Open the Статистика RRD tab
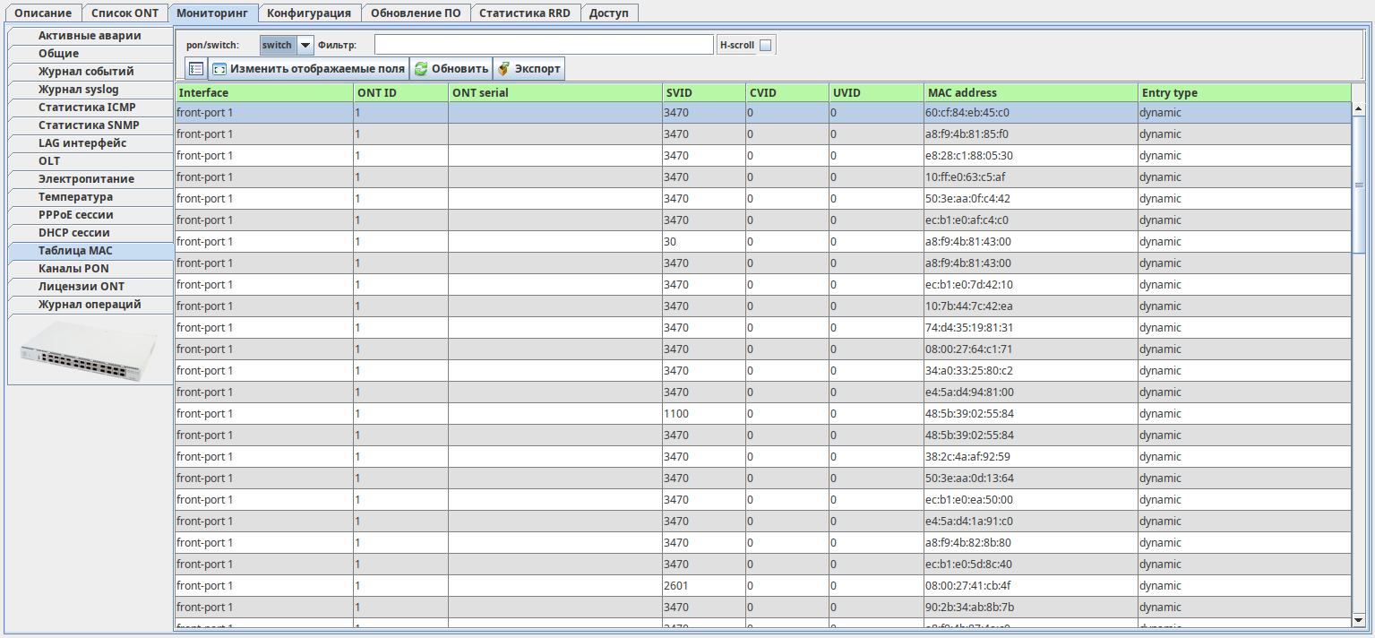 (525, 13)
